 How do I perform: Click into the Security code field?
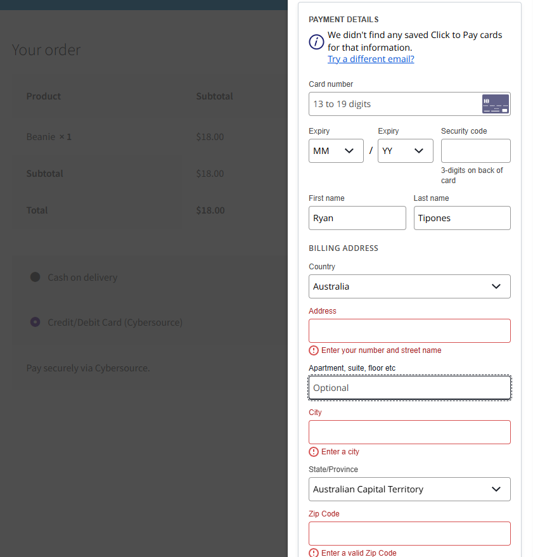475,151
